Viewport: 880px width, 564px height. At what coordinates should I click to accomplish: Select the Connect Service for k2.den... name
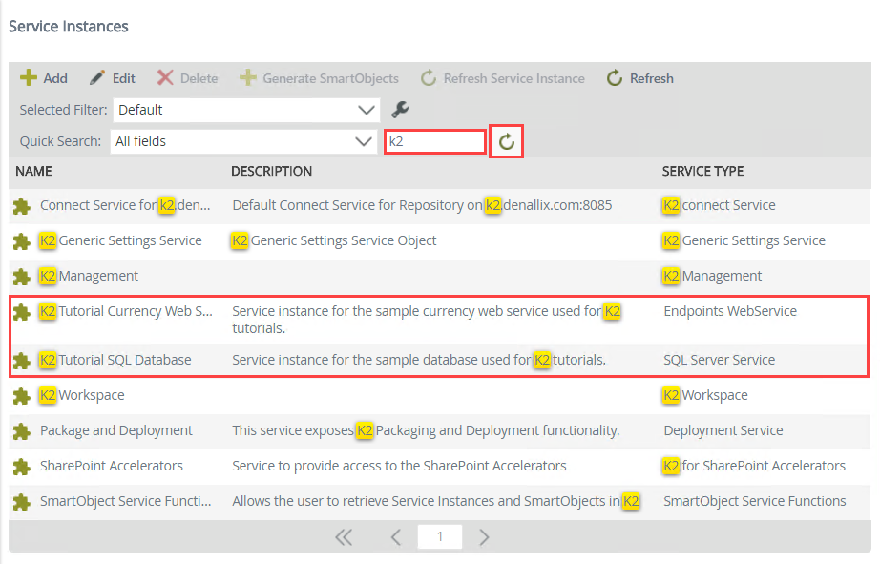(125, 205)
